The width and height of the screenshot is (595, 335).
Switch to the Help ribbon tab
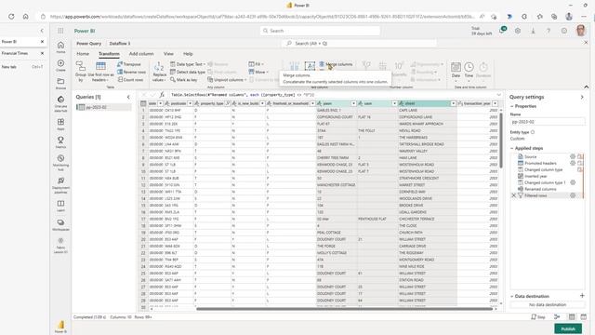pyautogui.click(x=188, y=54)
